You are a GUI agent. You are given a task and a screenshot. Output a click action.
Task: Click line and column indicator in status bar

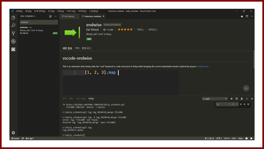[x=209, y=138]
